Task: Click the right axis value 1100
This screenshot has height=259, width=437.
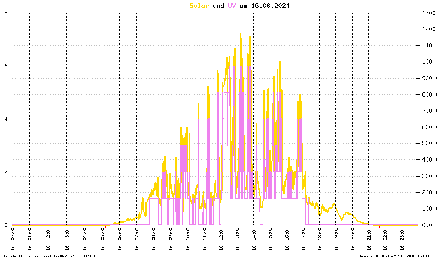Action: pyautogui.click(x=429, y=45)
